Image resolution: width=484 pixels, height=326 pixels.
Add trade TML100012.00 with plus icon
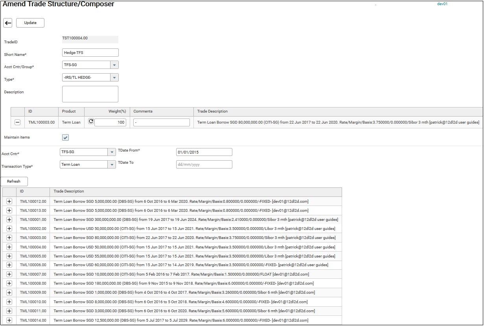pos(9,201)
